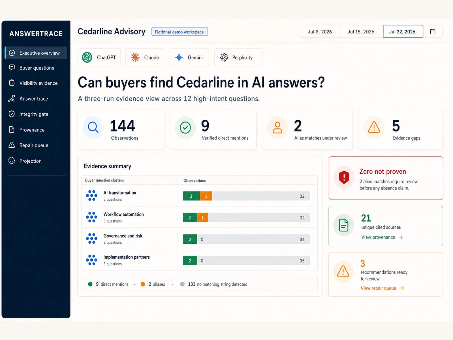Go to Visibility evidence page
453x340 pixels.
coord(36,83)
